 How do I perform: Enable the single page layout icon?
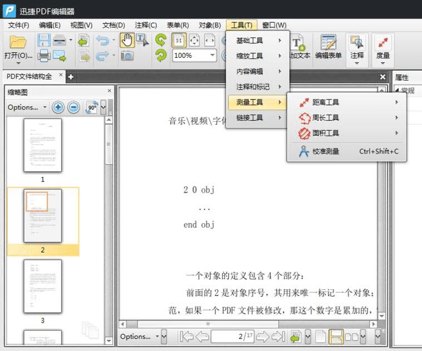click(320, 337)
